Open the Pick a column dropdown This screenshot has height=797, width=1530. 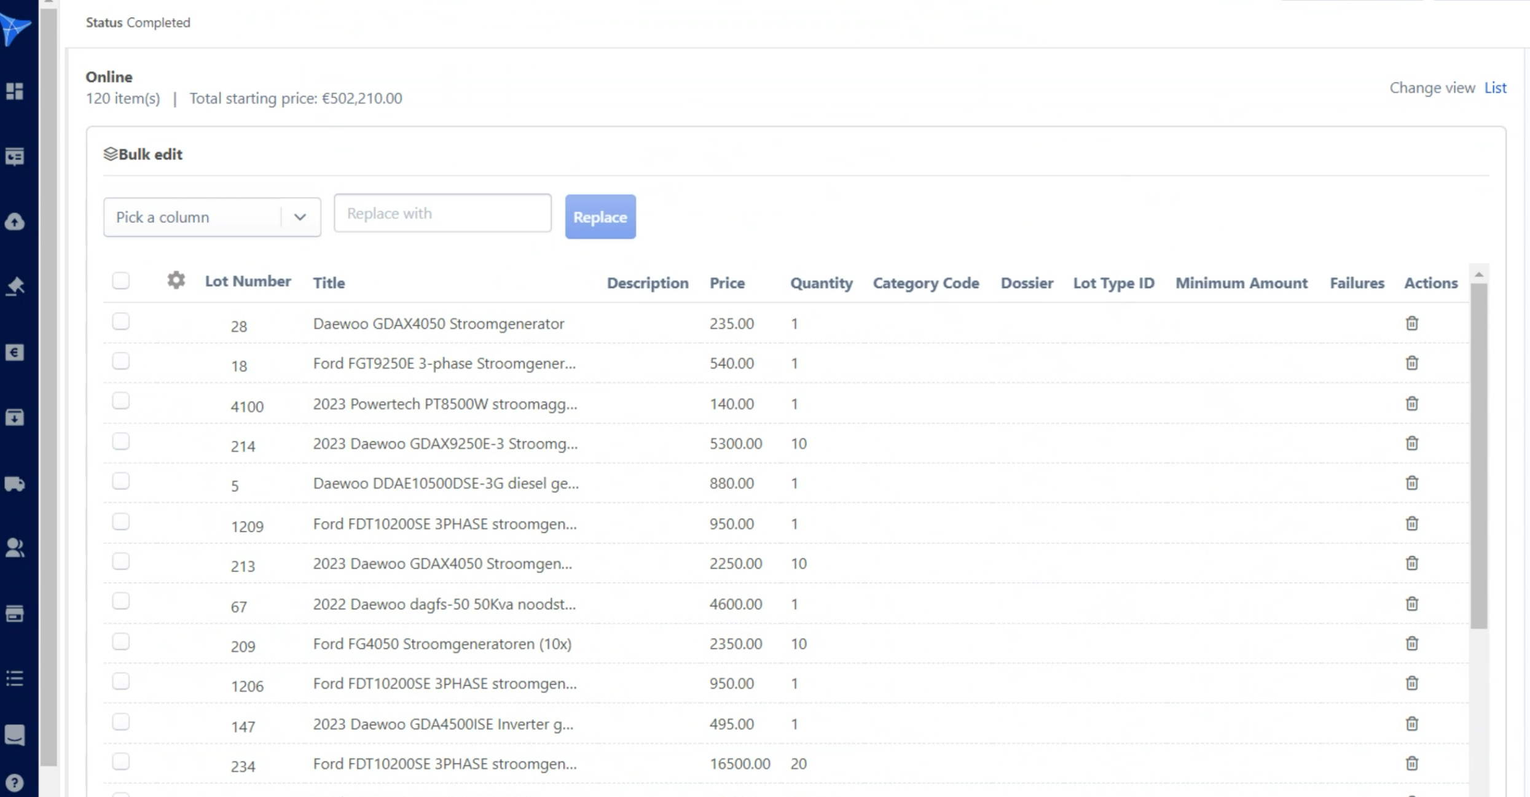(x=211, y=217)
